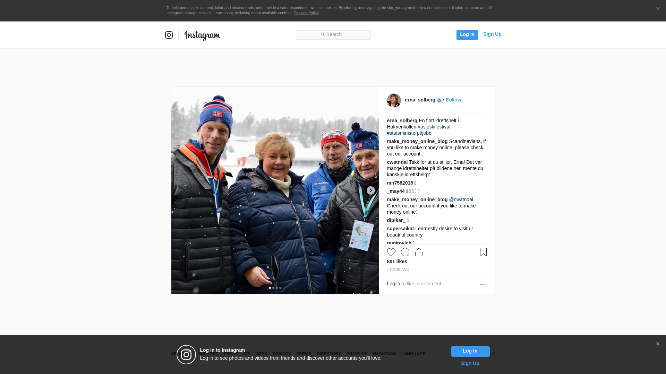The image size is (666, 374).
Task: Open commenter dipikar_'s profile
Action: pos(396,220)
